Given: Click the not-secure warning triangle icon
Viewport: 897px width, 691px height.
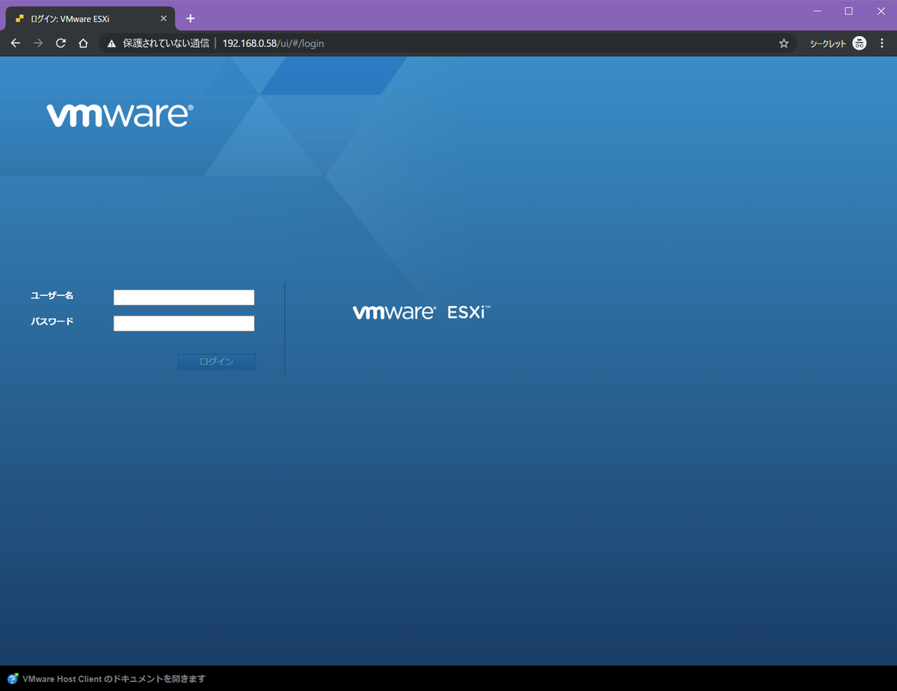Looking at the screenshot, I should click(111, 43).
